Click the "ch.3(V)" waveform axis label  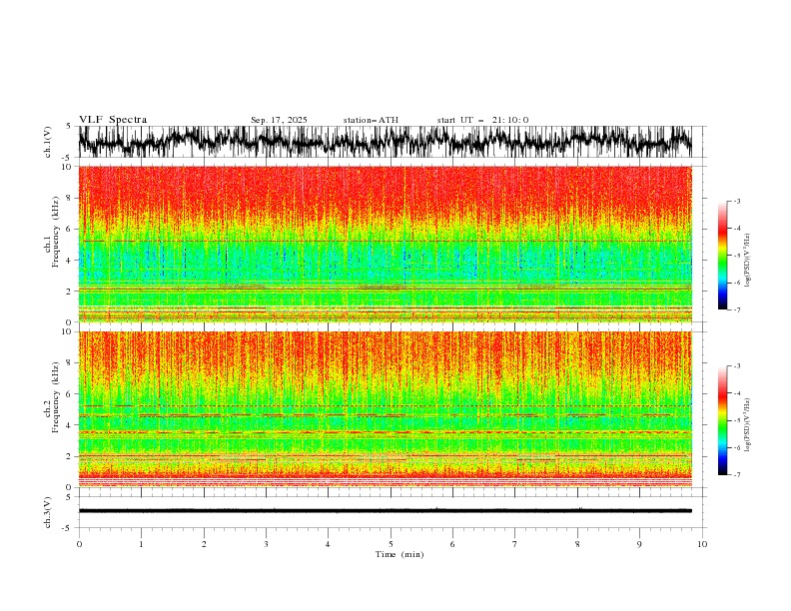coord(48,512)
